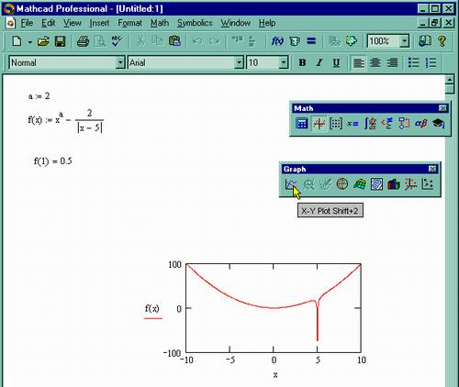This screenshot has width=459, height=387.
Task: Insert a 3D Bar Chart from Graph toolbar
Action: tap(394, 184)
